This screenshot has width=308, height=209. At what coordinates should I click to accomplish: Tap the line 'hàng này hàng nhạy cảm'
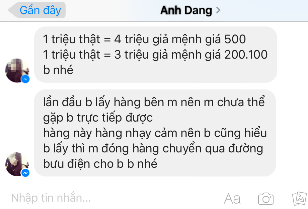[155, 133]
